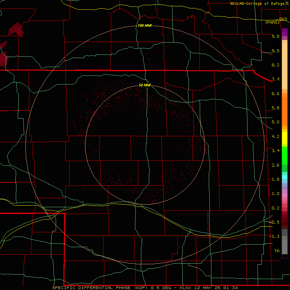Click the 01:34 timestamp in the caption

tap(230, 288)
